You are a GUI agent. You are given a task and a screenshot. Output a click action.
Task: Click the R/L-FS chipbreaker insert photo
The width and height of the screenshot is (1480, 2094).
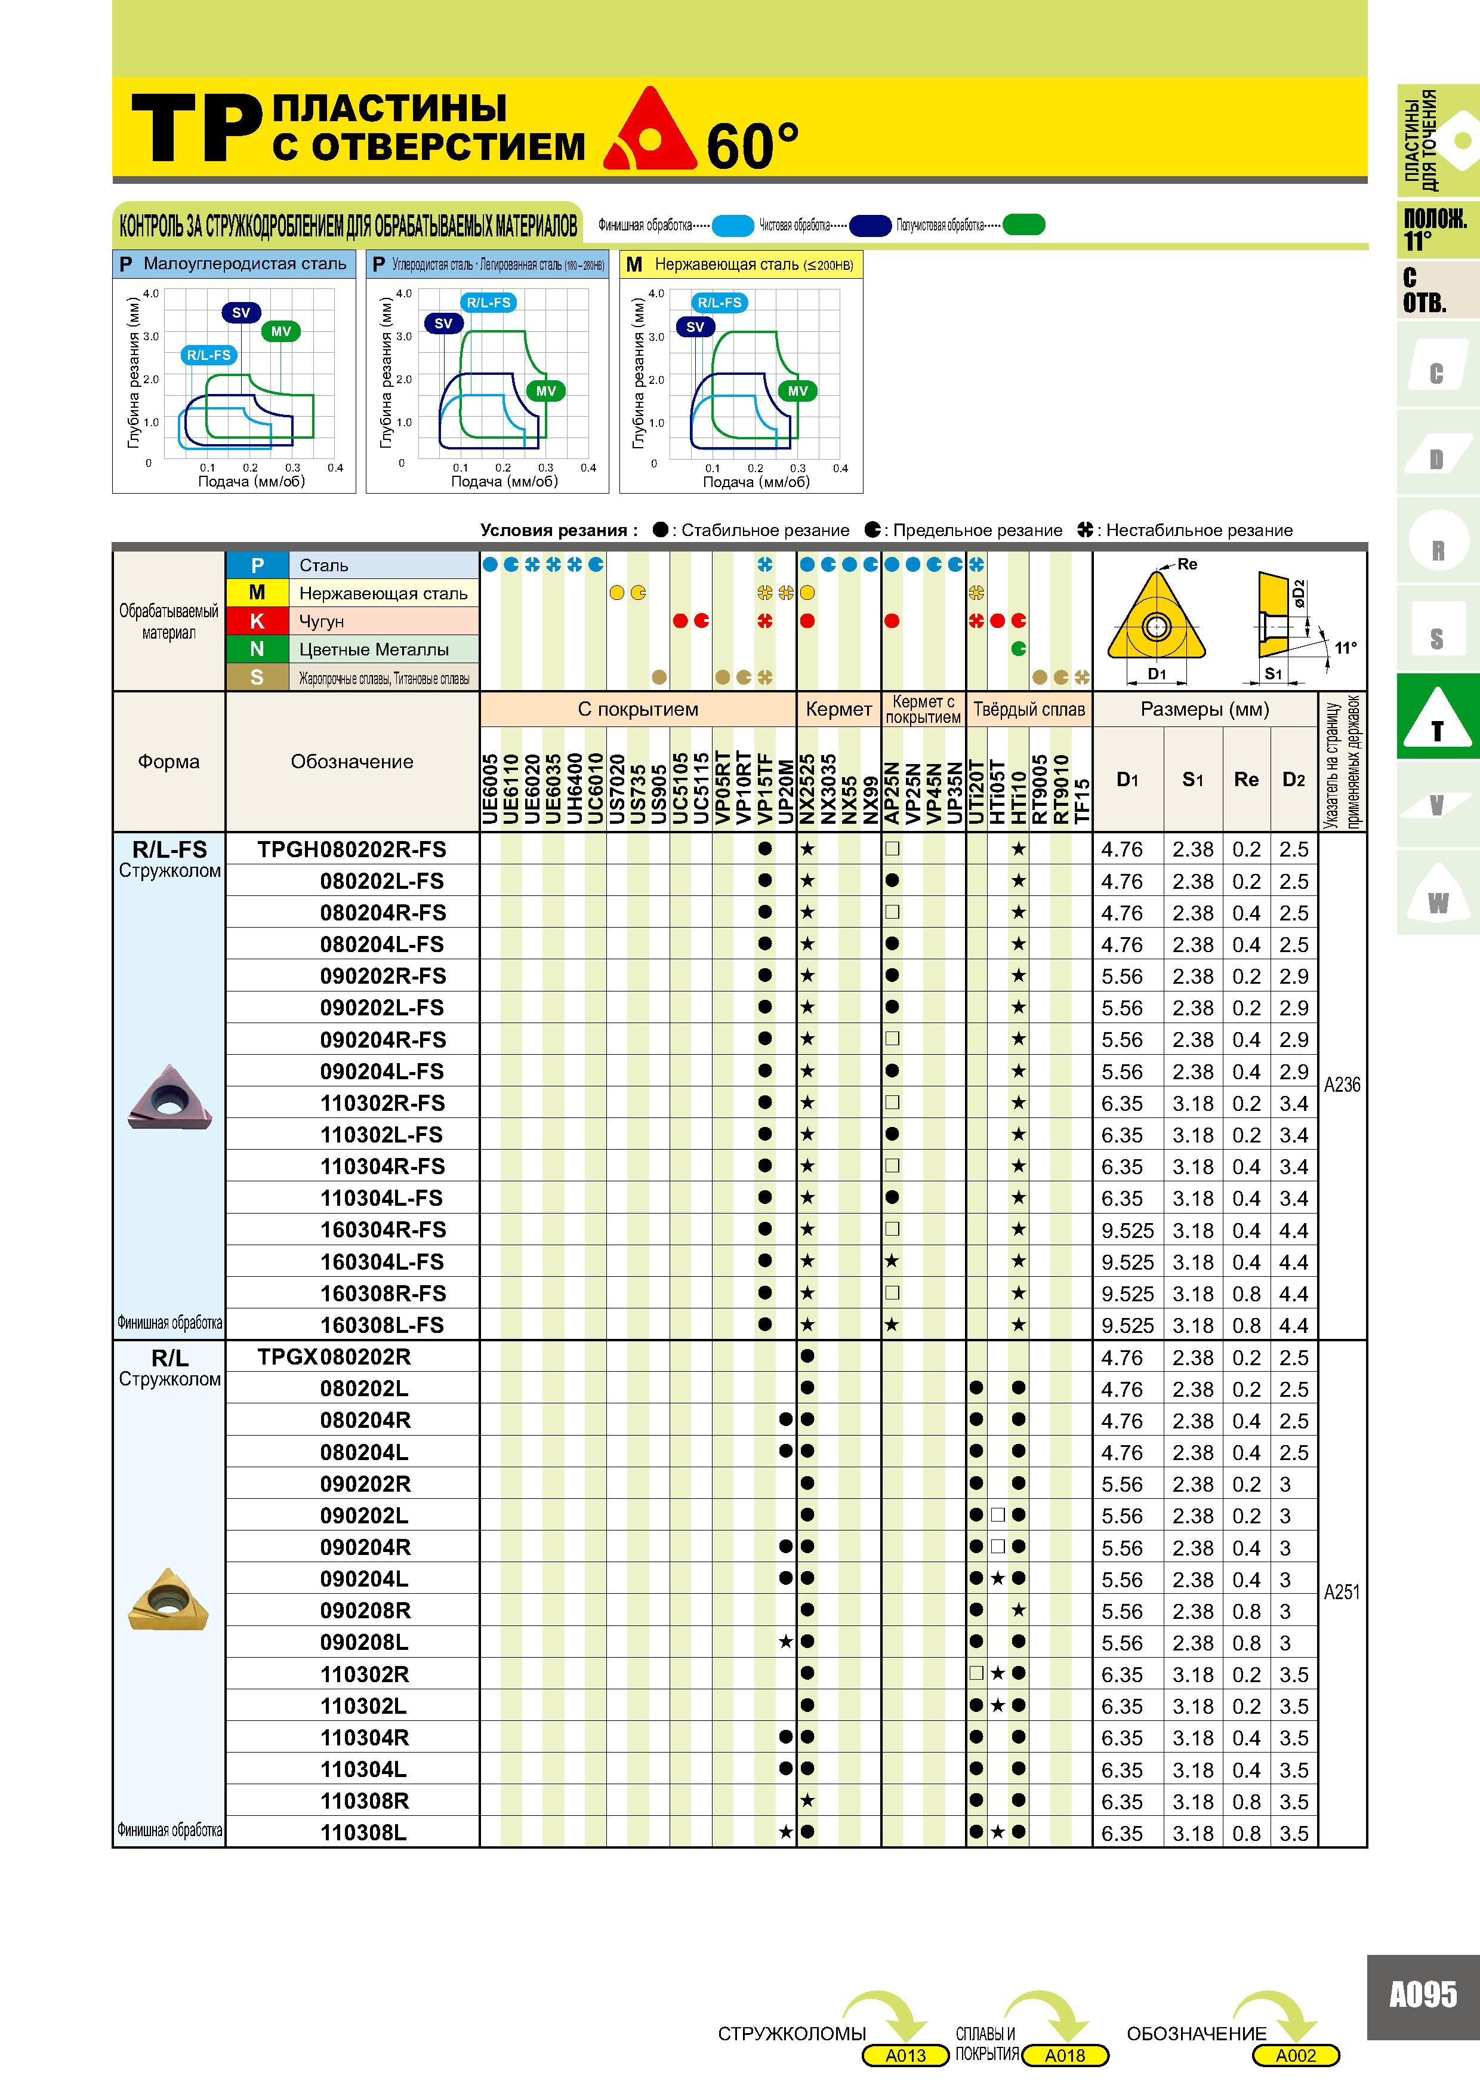(169, 1097)
